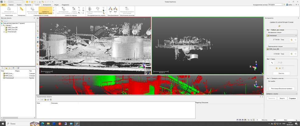Click the Закрыть button in tools panel

pyautogui.click(x=282, y=98)
